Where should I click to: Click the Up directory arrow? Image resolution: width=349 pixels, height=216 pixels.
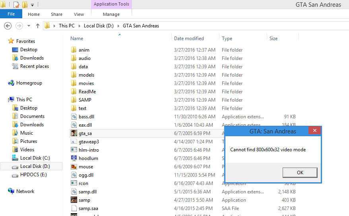(38, 26)
